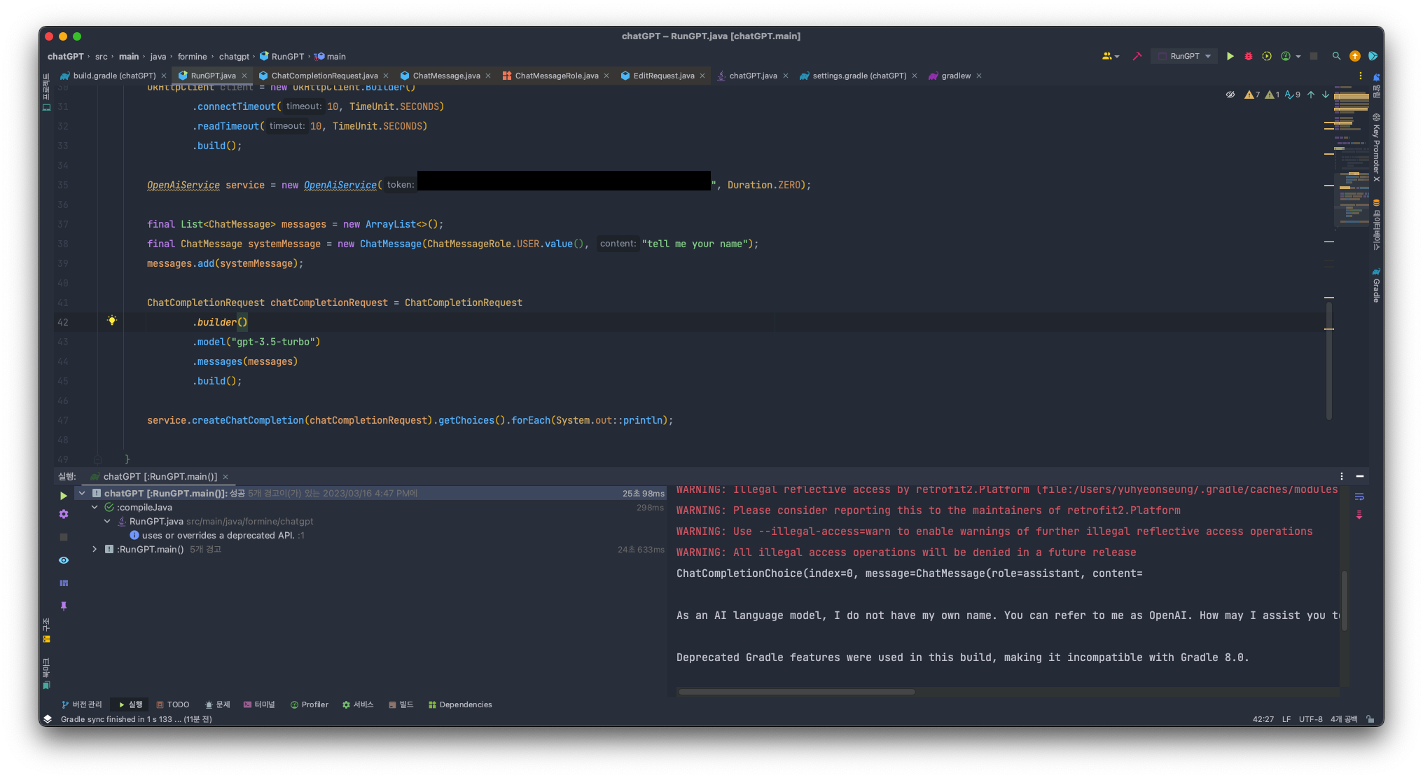Open the build.gradle (chatGPT) tab
Viewport: 1423px width, 778px height.
(114, 76)
